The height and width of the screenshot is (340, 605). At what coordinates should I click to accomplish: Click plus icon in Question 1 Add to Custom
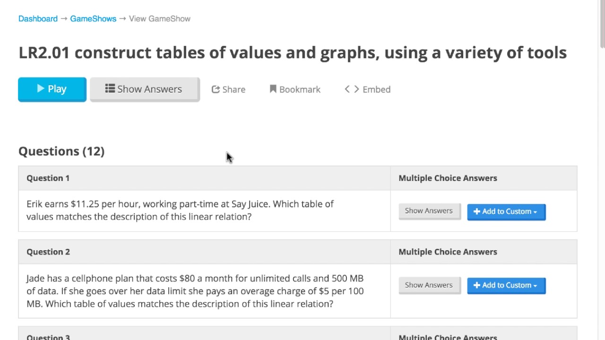tap(476, 212)
